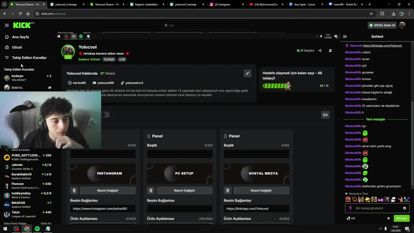
Task: Click Yolocool channel avatar with LIVE badge
Action: click(x=68, y=52)
